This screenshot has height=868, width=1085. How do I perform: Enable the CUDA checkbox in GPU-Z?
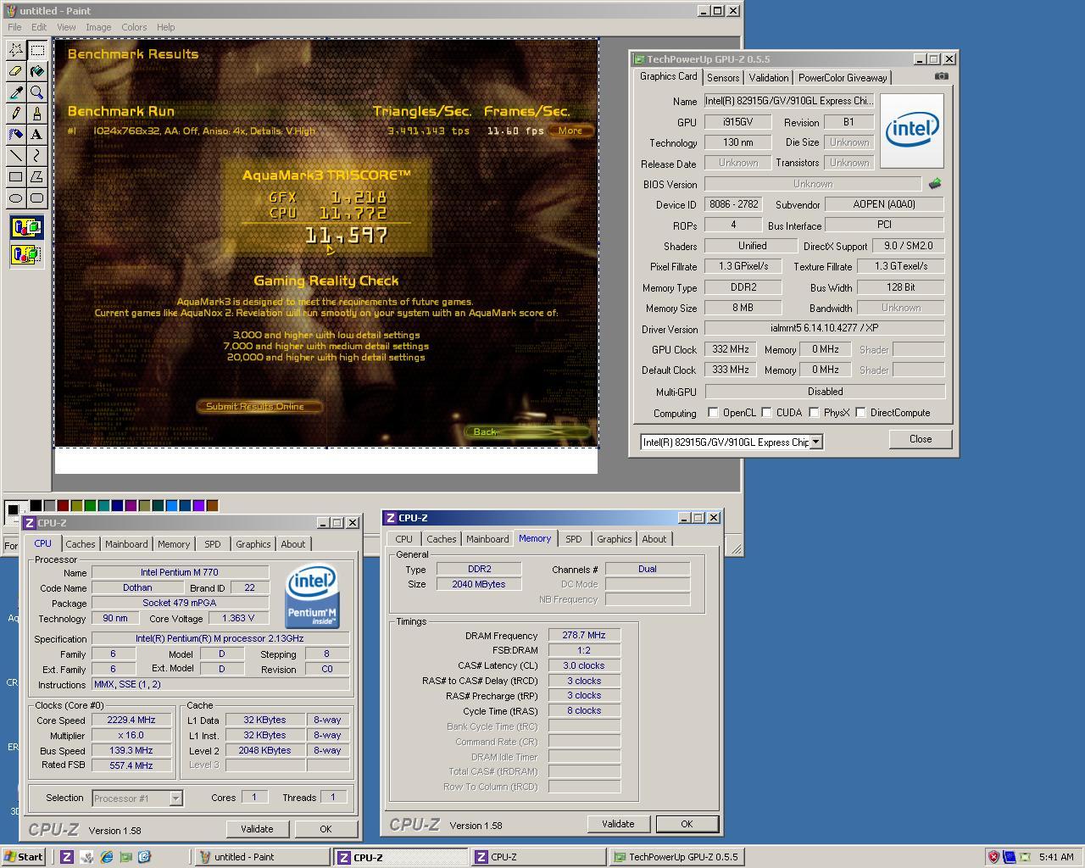click(766, 413)
